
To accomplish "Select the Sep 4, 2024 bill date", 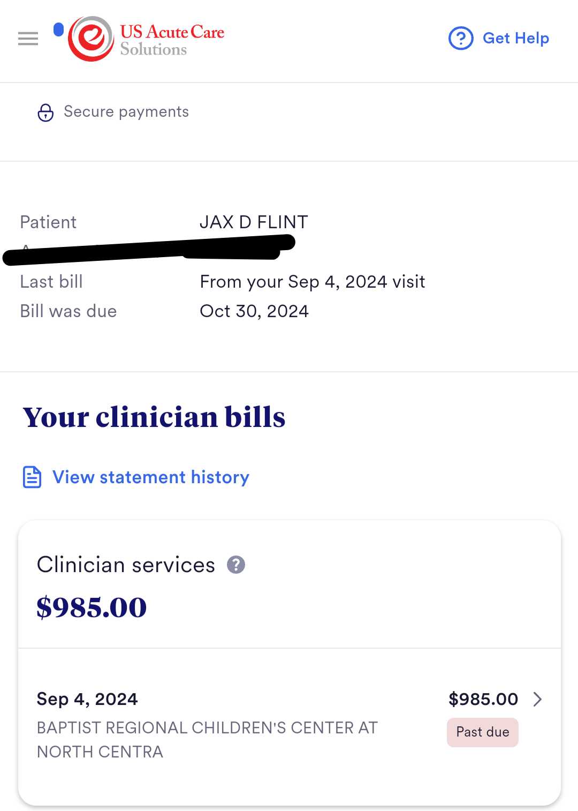I will click(87, 699).
